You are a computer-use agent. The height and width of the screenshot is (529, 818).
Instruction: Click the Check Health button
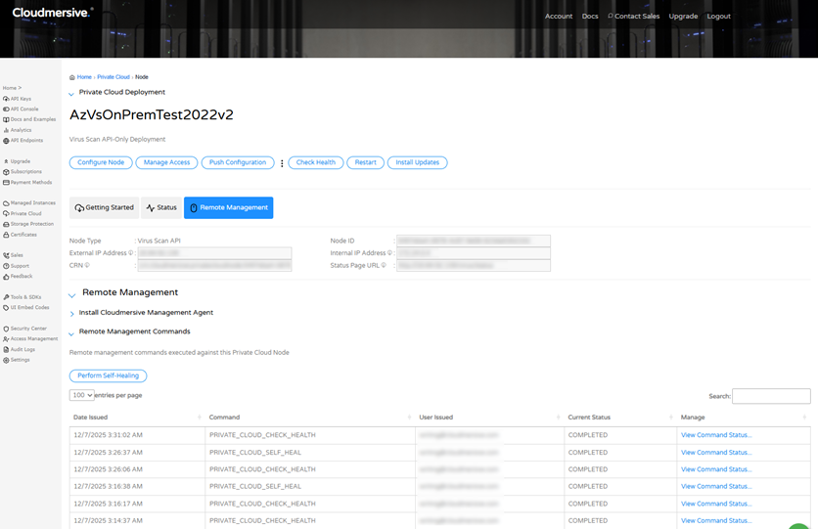[316, 162]
